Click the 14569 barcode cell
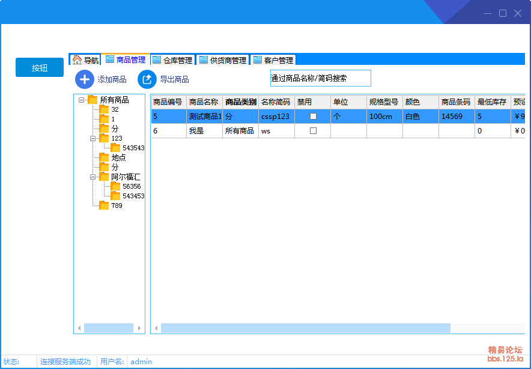This screenshot has height=369, width=531. click(457, 117)
